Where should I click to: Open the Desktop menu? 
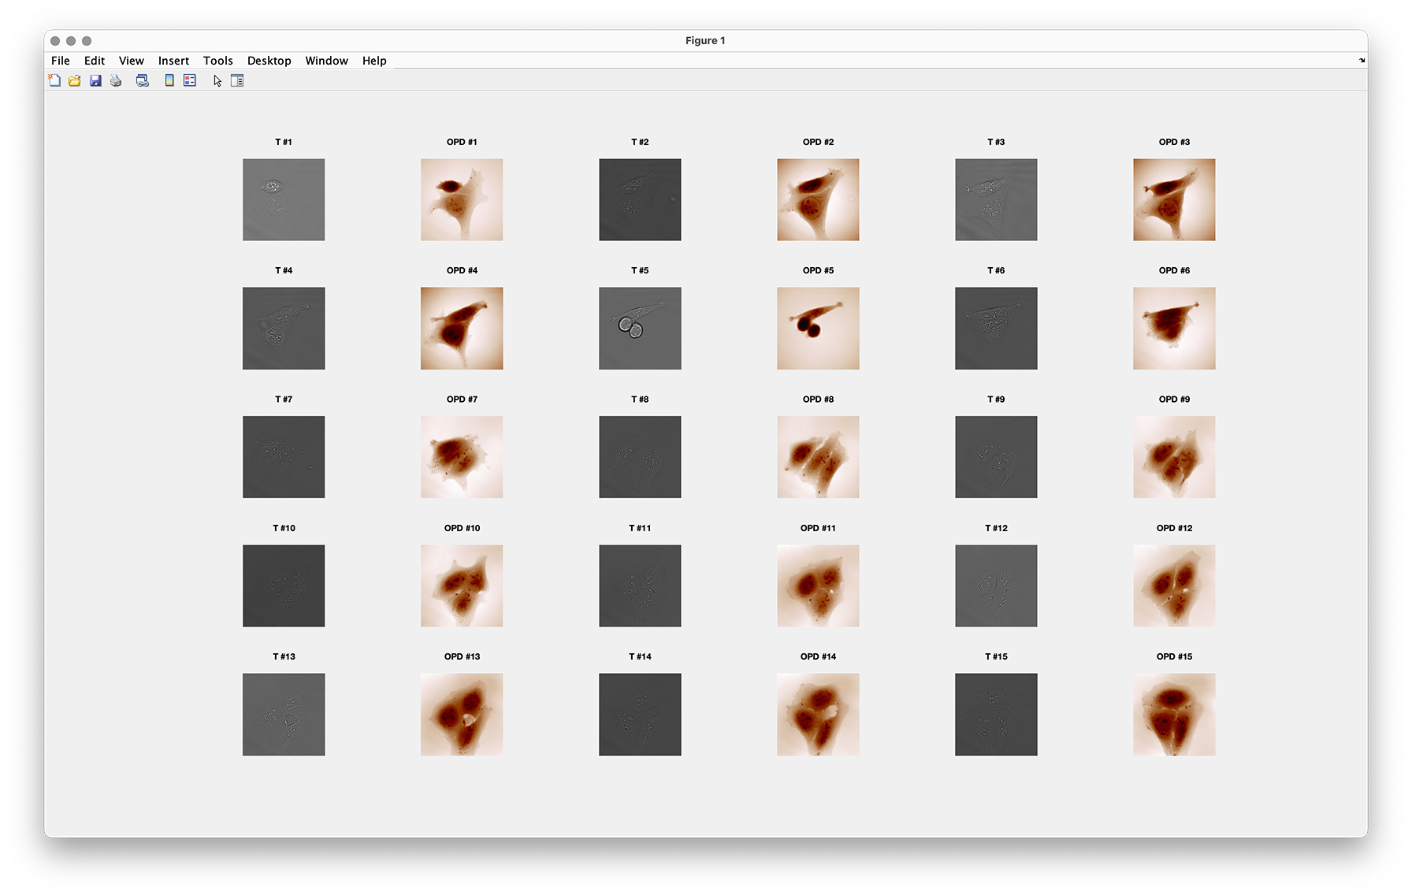pos(269,61)
